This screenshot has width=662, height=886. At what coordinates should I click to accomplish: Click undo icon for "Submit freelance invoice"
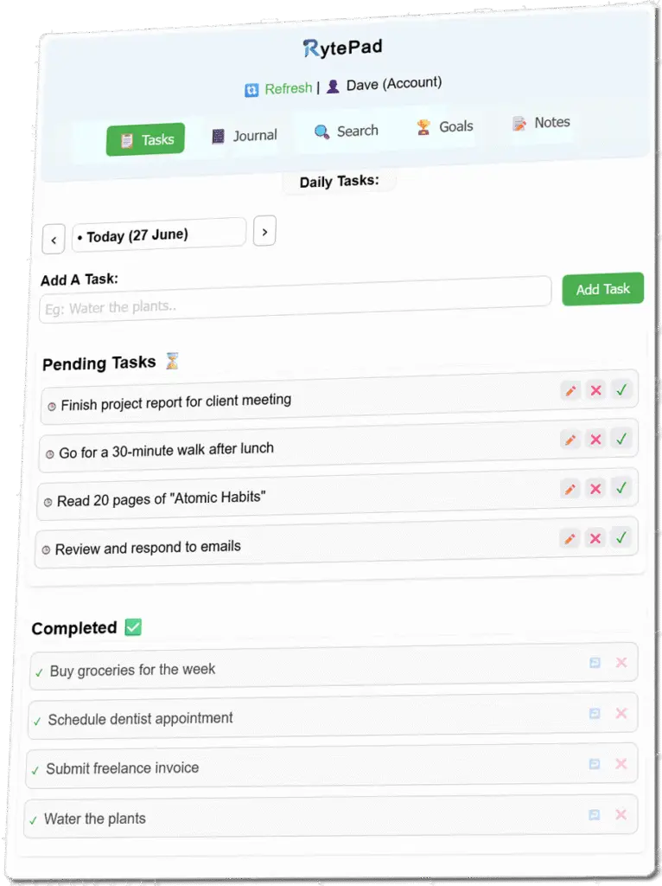pos(595,764)
